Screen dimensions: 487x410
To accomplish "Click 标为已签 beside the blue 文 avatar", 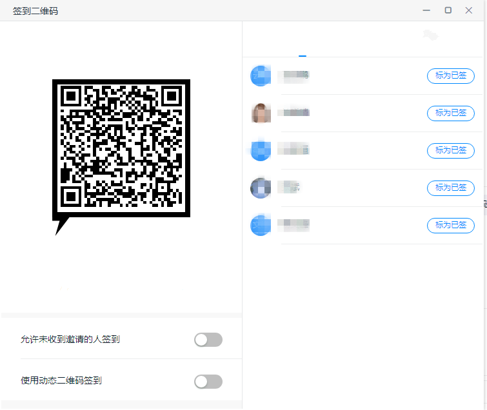I will coord(451,225).
